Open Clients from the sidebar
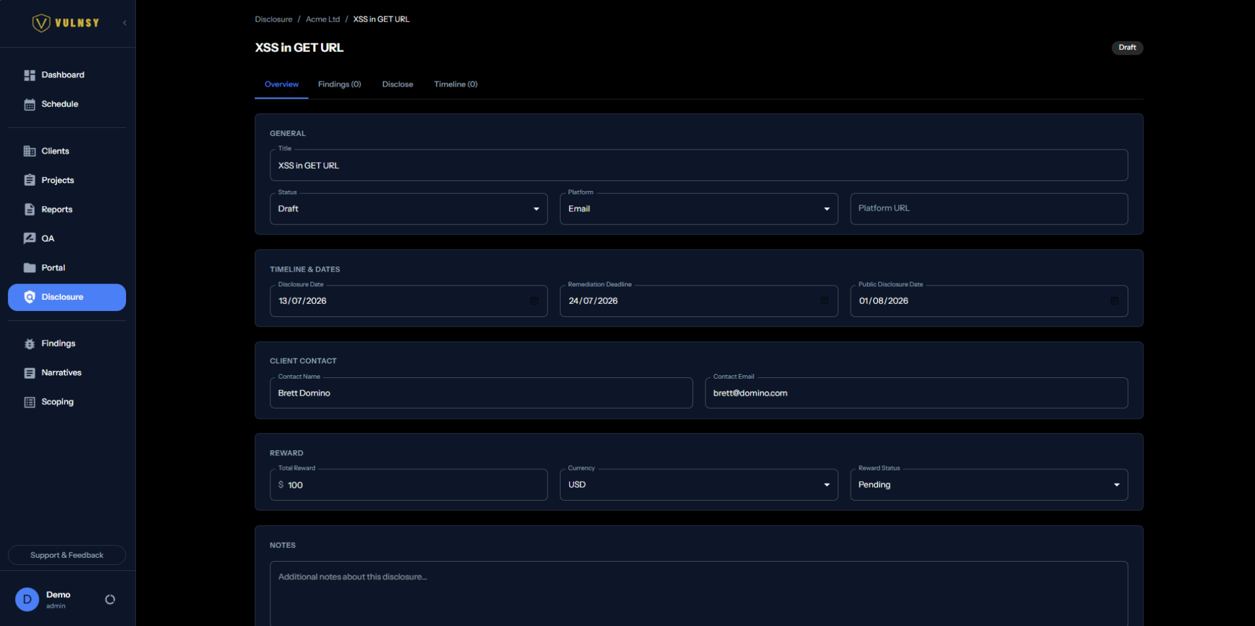The image size is (1255, 626). click(67, 151)
